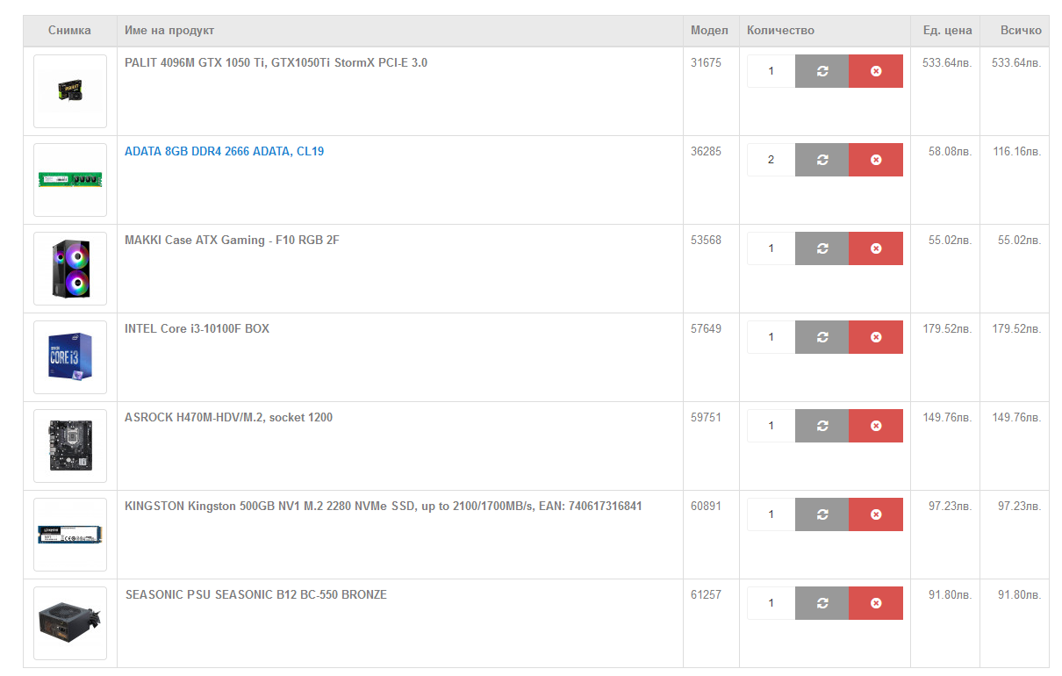Click quantity field for ADATA 8GB DDR4

(x=771, y=160)
